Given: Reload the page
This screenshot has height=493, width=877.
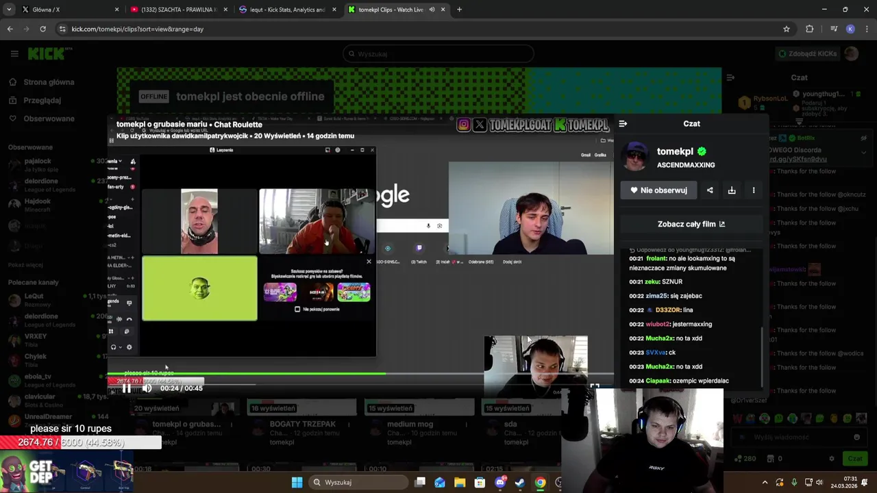Looking at the screenshot, I should (x=42, y=29).
